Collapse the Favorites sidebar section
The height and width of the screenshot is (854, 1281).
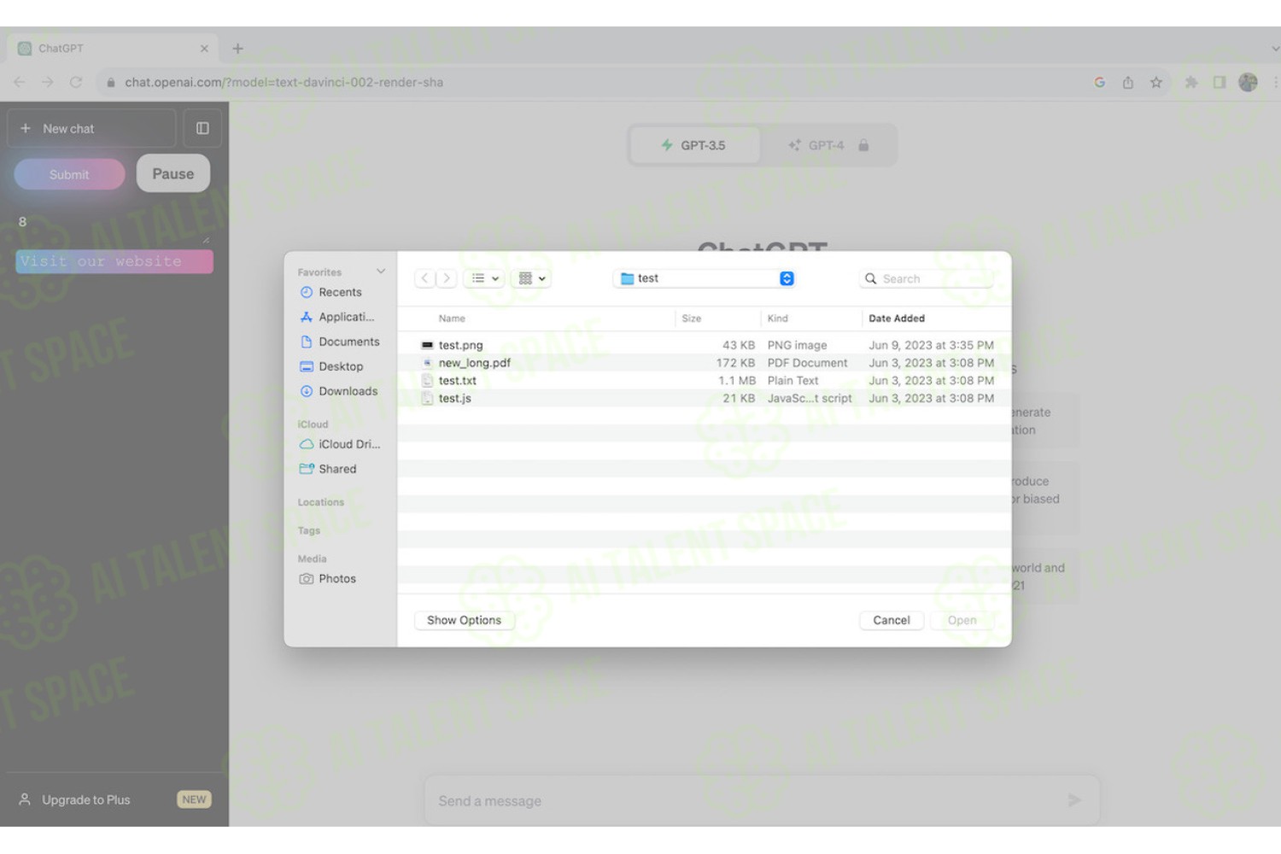pyautogui.click(x=381, y=272)
